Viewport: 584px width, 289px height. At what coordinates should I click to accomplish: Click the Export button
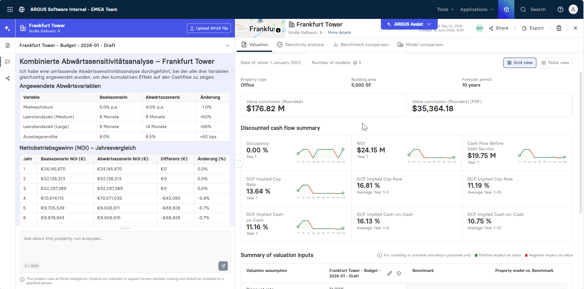pos(533,28)
